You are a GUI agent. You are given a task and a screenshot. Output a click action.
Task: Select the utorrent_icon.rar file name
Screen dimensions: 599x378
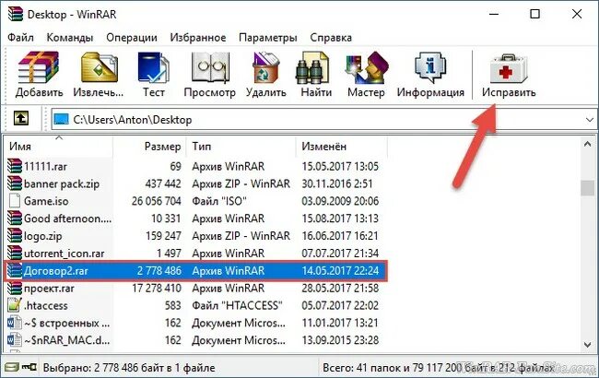(64, 254)
